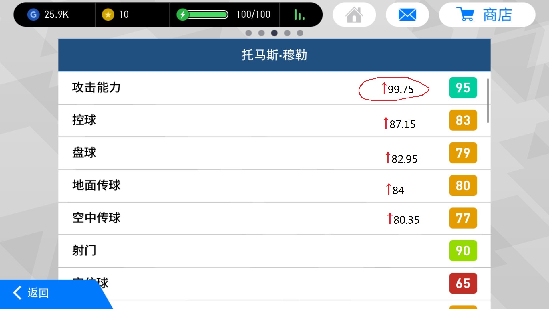The image size is (549, 309).
Task: Tap the last page indicator dot
Action: pyautogui.click(x=300, y=33)
